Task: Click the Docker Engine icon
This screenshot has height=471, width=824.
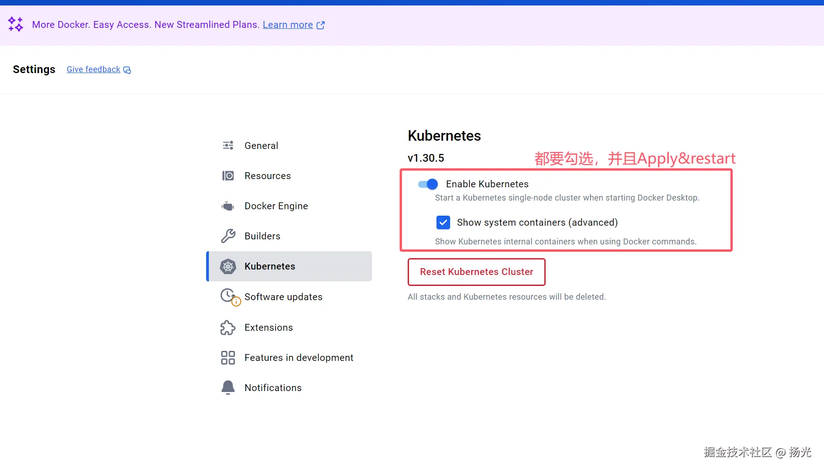Action: [228, 206]
